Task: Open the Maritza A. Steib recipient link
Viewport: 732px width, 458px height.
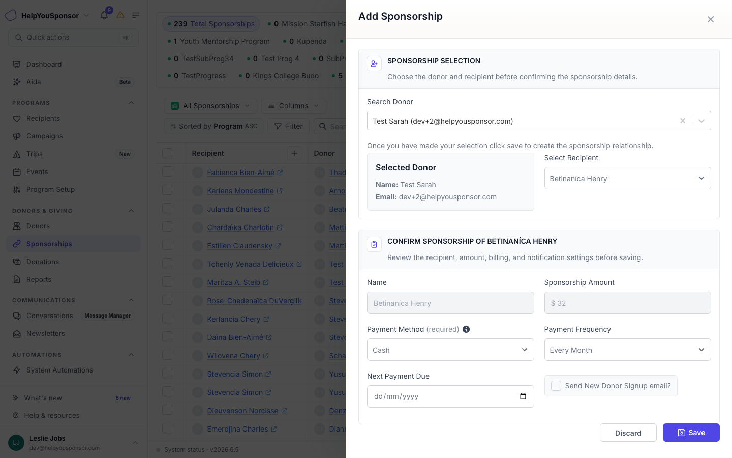Action: click(238, 282)
